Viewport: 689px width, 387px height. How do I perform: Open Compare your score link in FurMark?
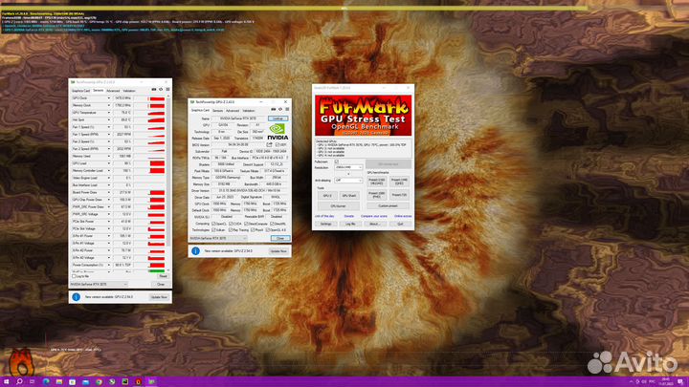point(374,216)
